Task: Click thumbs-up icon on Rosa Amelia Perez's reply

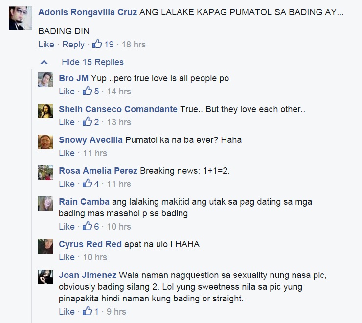Action: [87, 183]
